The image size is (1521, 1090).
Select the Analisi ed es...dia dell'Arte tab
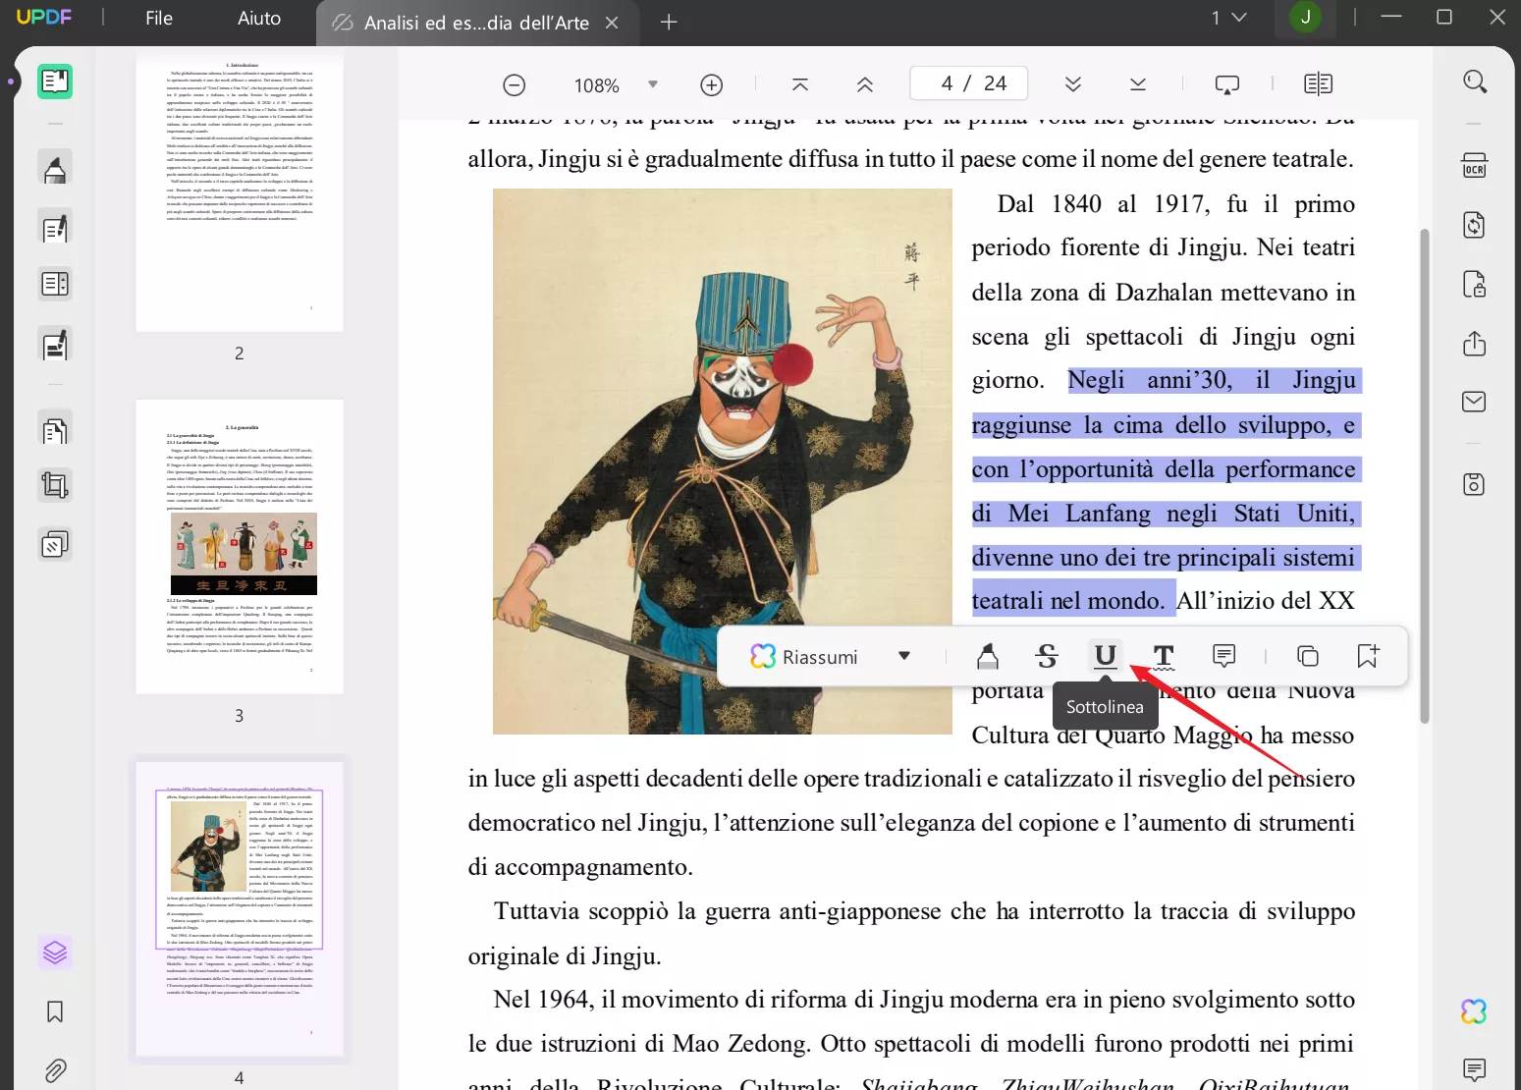pos(476,23)
